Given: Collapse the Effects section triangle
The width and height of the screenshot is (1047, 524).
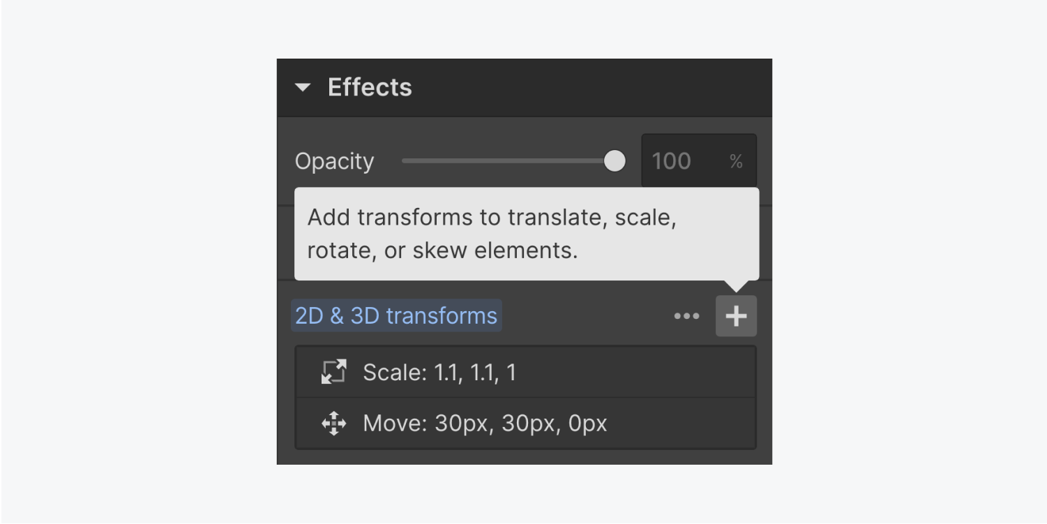Looking at the screenshot, I should [303, 88].
